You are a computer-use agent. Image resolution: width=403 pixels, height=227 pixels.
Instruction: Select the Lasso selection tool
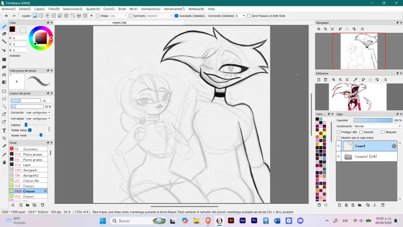[x=4, y=99]
